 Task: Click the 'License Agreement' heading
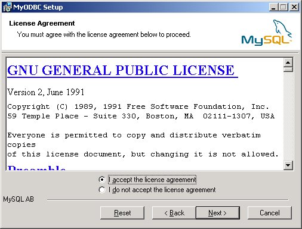(x=42, y=23)
